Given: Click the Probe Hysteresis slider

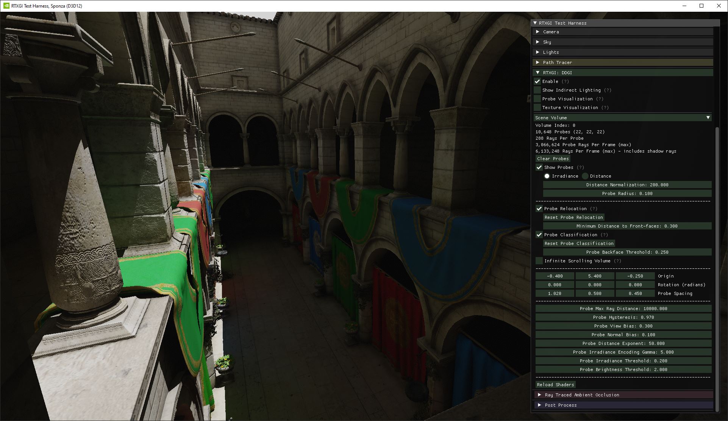Looking at the screenshot, I should click(x=623, y=317).
